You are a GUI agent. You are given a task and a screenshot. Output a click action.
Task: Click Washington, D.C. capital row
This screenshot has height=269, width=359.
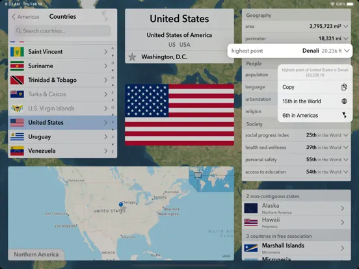[x=179, y=57]
